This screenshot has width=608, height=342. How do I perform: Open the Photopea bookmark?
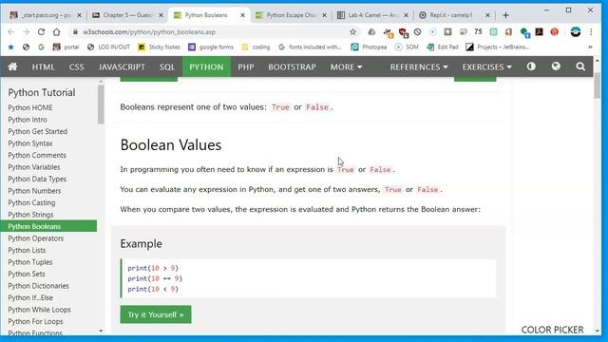369,47
